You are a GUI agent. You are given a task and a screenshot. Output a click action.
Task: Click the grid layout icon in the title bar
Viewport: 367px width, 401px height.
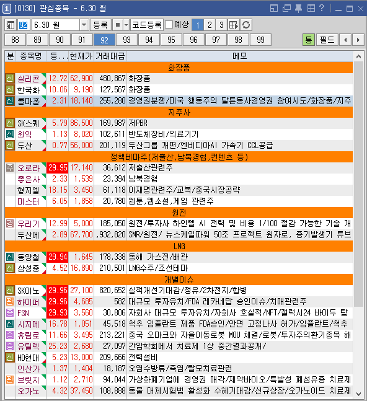click(x=311, y=9)
